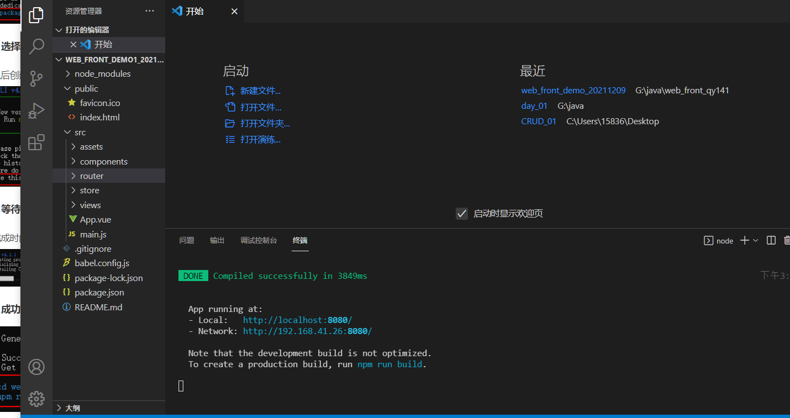
Task: Select package-lock.json in file tree
Action: [x=109, y=278]
